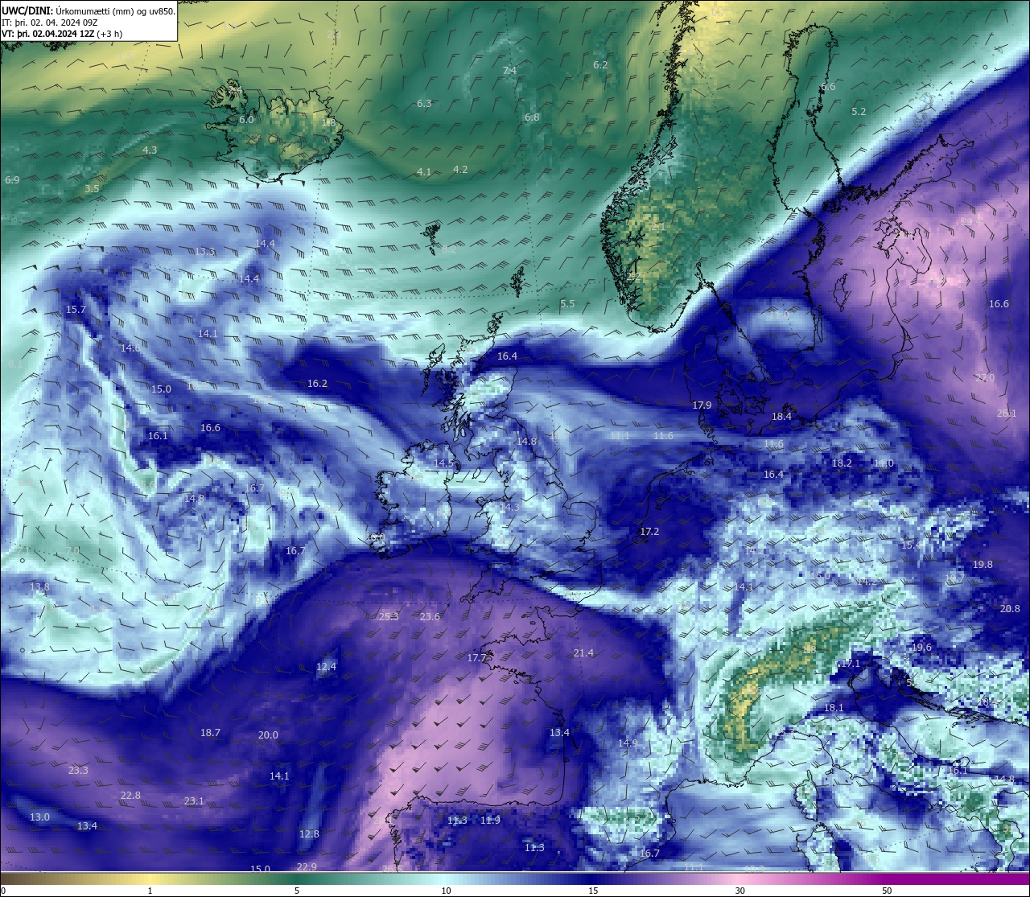Click the 10 tick label on color scale
Viewport: 1030px width, 897px height.
click(x=445, y=891)
